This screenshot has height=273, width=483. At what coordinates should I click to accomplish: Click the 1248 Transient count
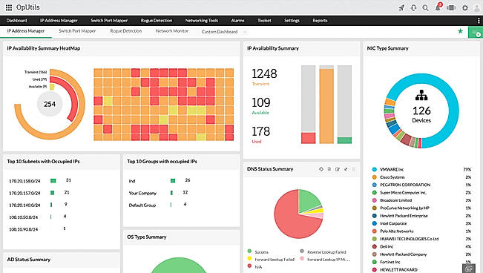(x=264, y=73)
